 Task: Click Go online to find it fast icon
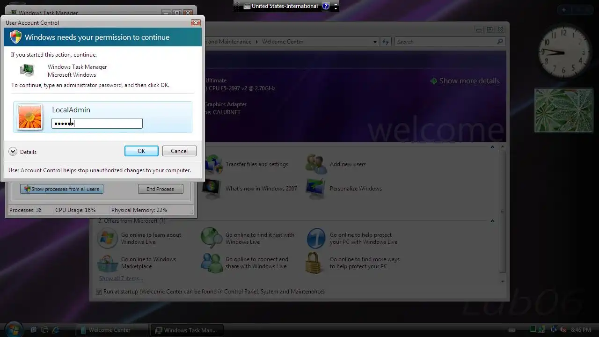tap(212, 238)
